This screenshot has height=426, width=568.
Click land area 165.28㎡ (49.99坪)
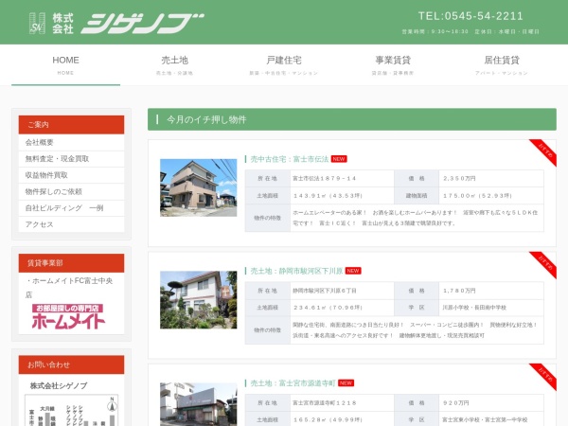click(328, 419)
